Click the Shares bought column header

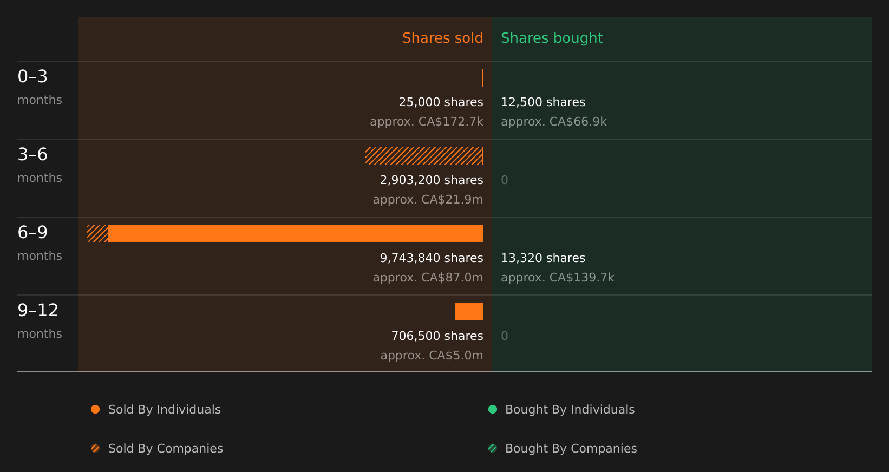(552, 38)
